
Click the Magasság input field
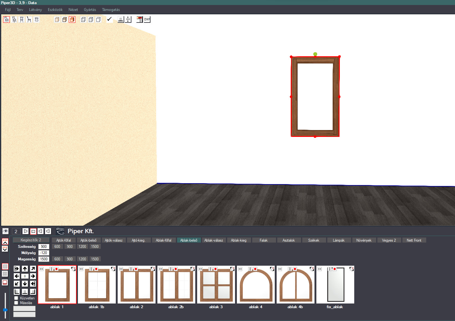coord(44,259)
